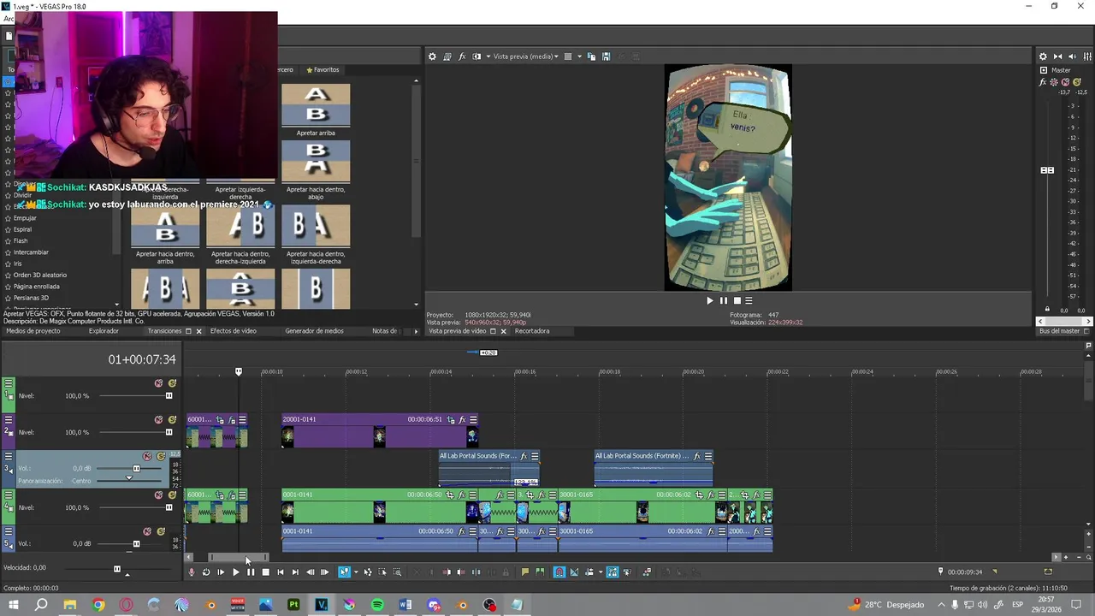The width and height of the screenshot is (1095, 616).
Task: Mute video track 1
Action: pos(158,383)
